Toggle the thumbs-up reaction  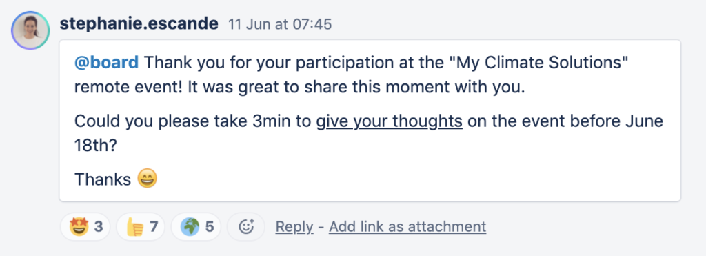[141, 227]
